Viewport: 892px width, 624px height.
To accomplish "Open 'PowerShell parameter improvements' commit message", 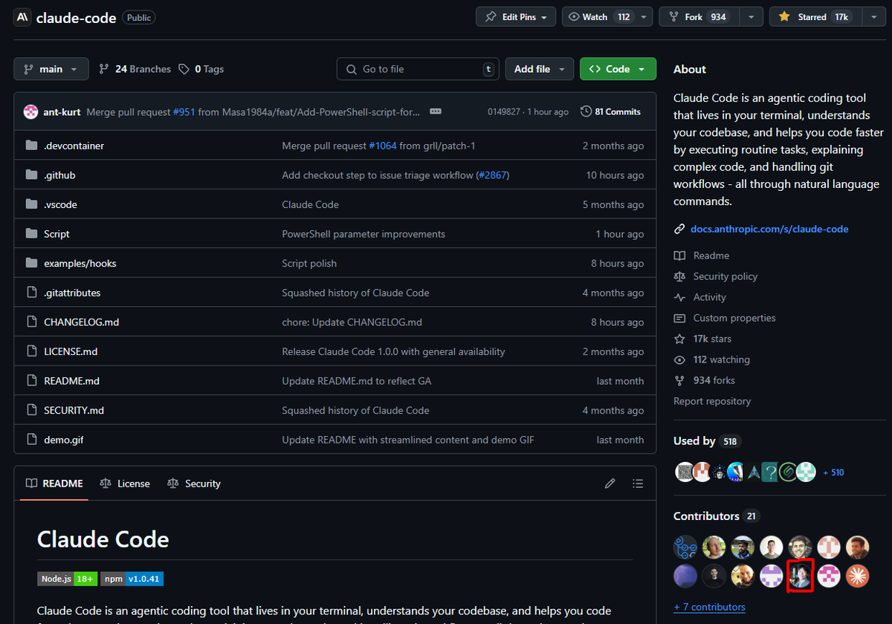I will pos(363,234).
